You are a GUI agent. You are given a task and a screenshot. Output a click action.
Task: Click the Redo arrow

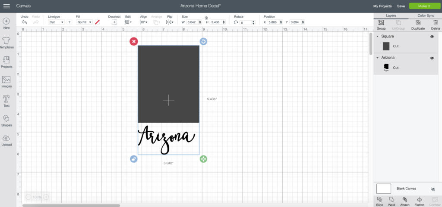(36, 22)
